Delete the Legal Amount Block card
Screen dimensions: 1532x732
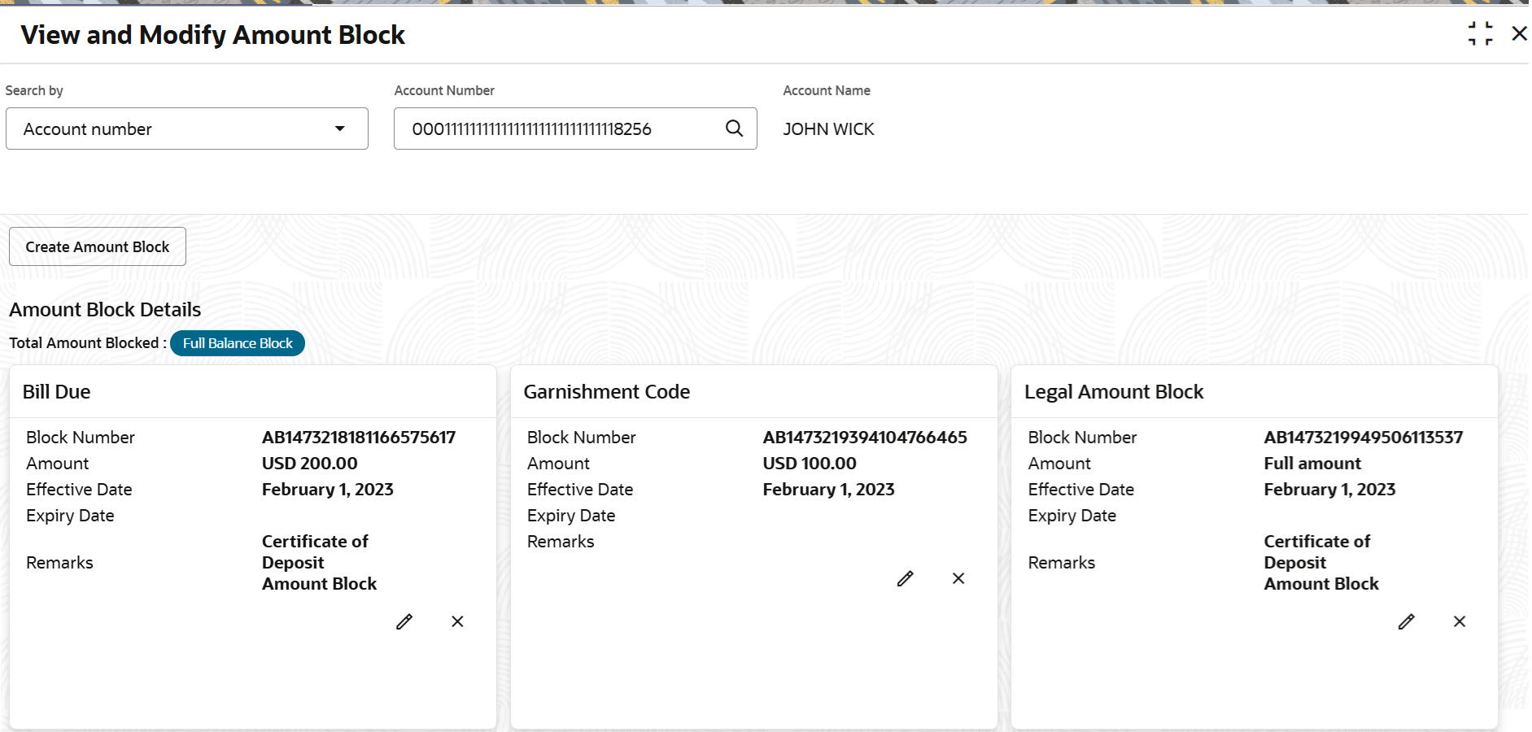click(x=1460, y=621)
